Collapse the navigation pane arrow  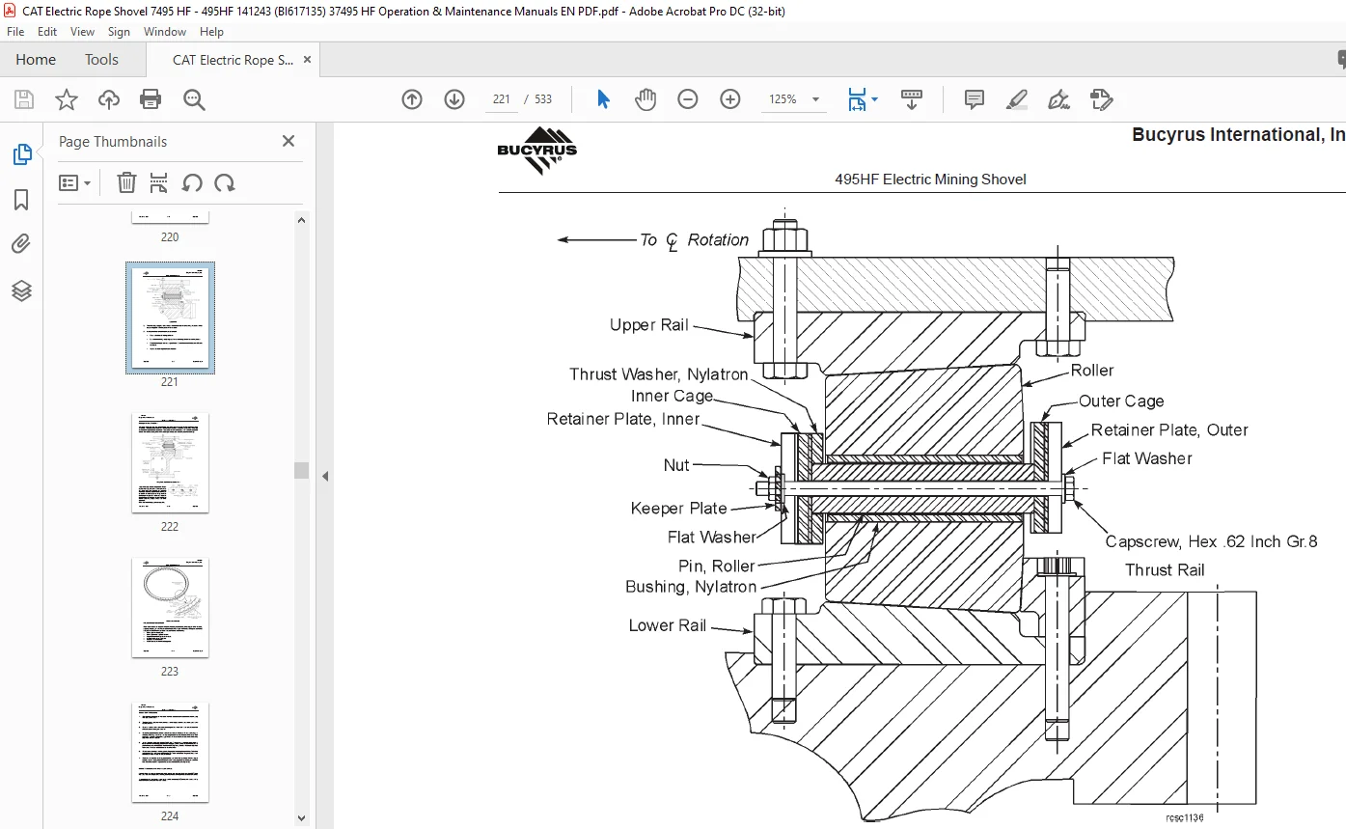tap(325, 476)
